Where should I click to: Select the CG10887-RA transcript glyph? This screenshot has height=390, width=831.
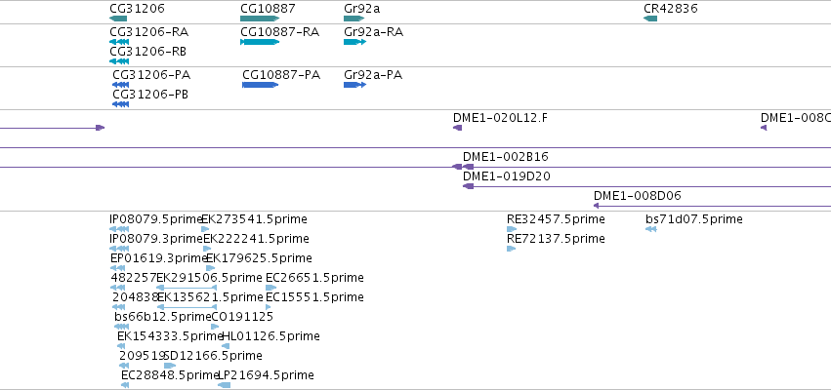[260, 42]
